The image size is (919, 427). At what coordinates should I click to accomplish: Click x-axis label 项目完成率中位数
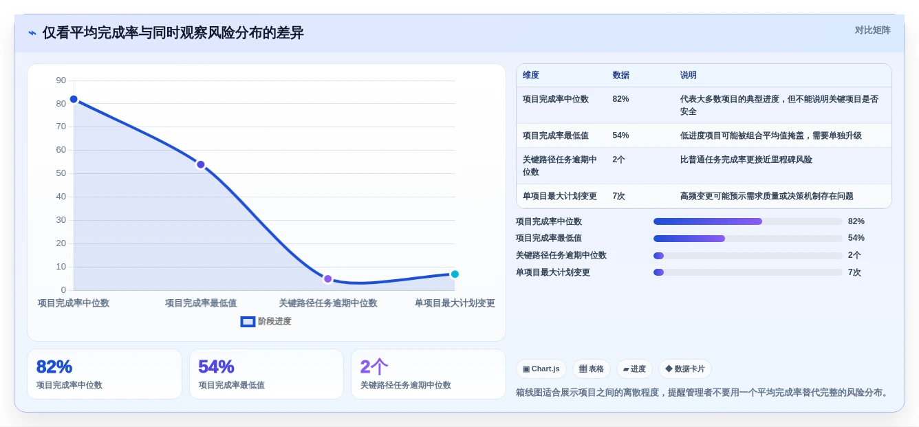(74, 303)
